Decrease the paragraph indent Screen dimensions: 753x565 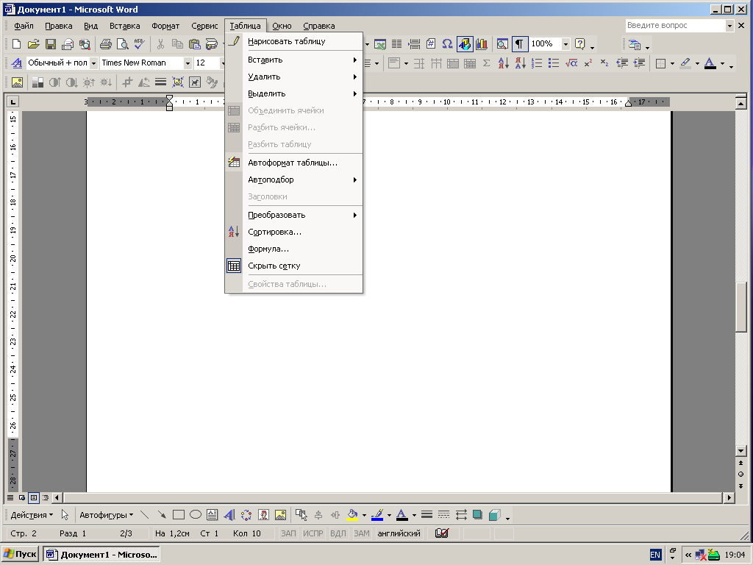tap(622, 63)
